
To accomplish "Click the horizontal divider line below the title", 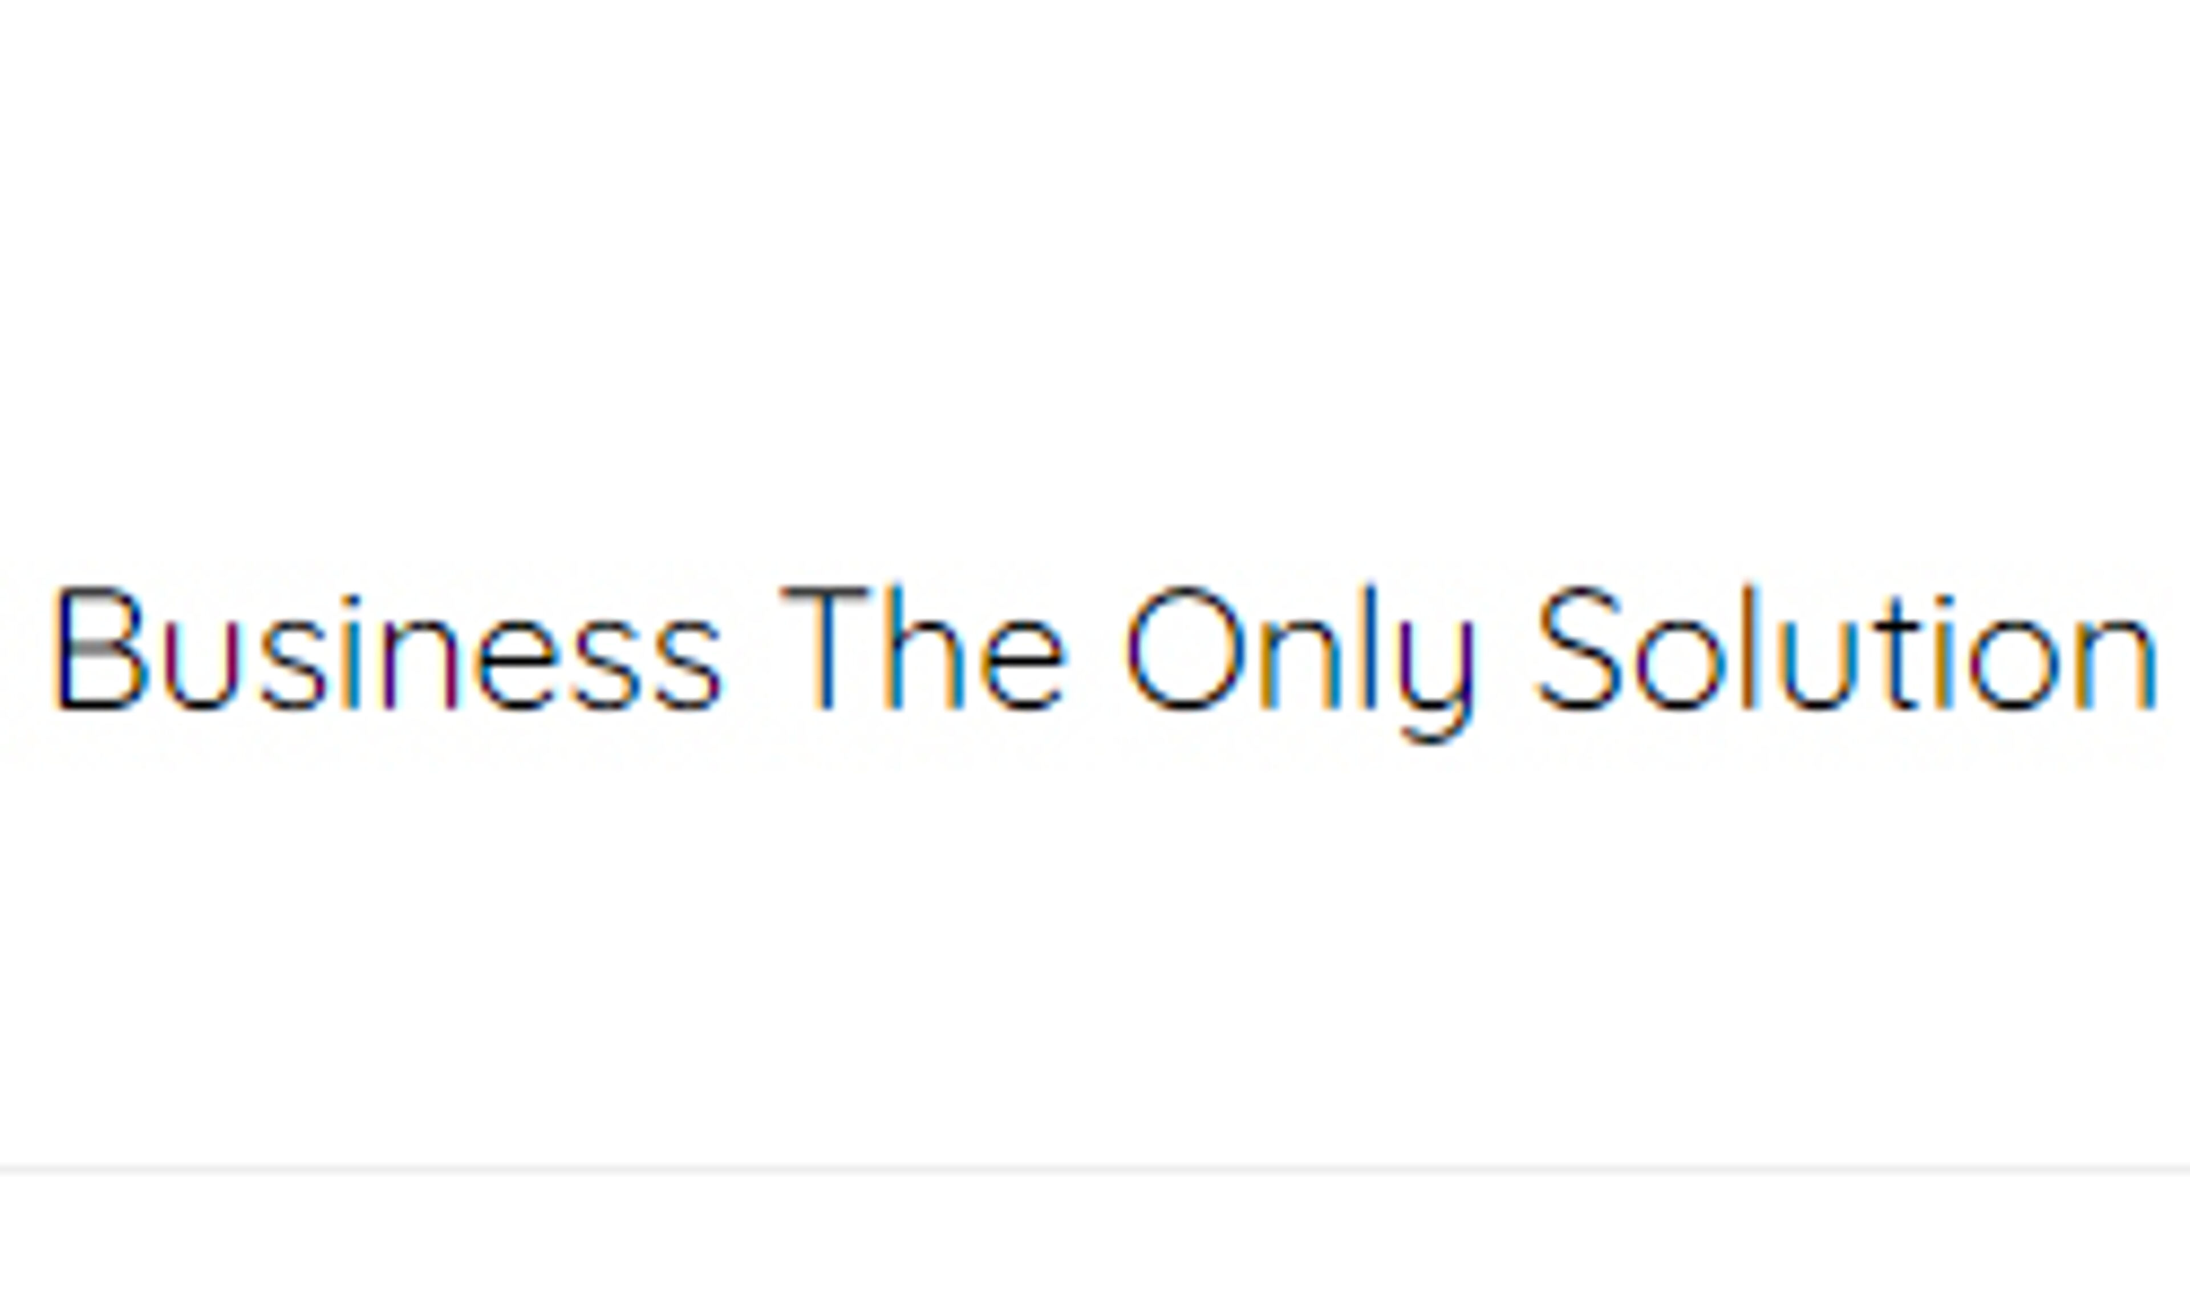I will coord(1095,1170).
